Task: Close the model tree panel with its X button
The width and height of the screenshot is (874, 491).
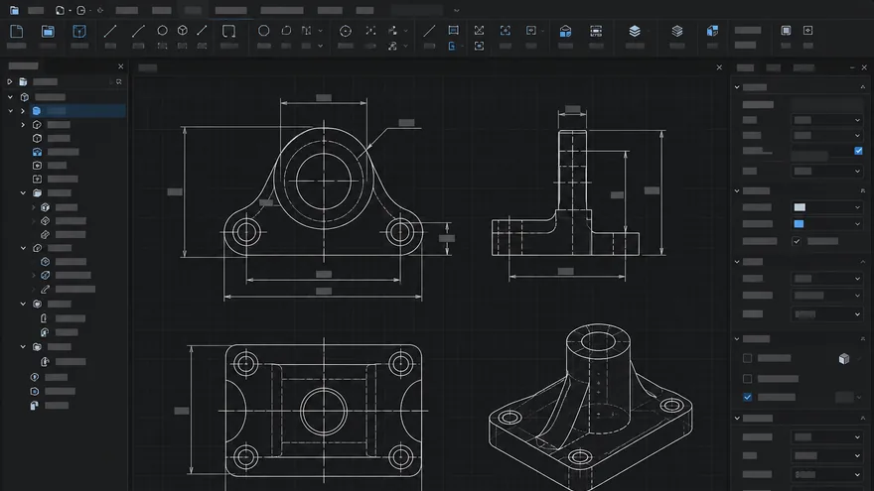Action: point(121,66)
